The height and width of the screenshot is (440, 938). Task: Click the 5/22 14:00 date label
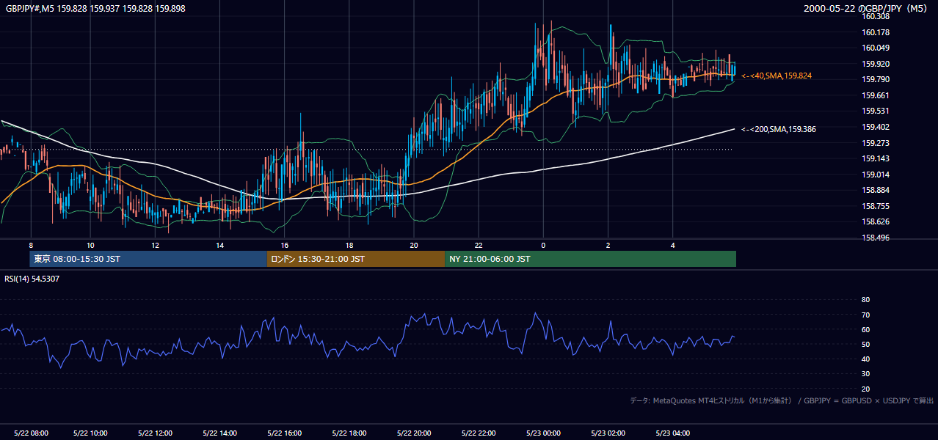coord(219,433)
